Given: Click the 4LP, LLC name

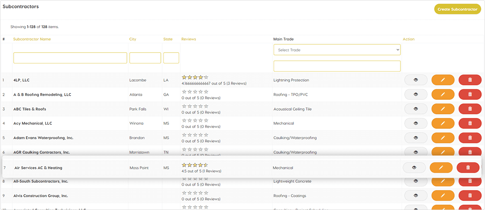Looking at the screenshot, I should tap(21, 80).
